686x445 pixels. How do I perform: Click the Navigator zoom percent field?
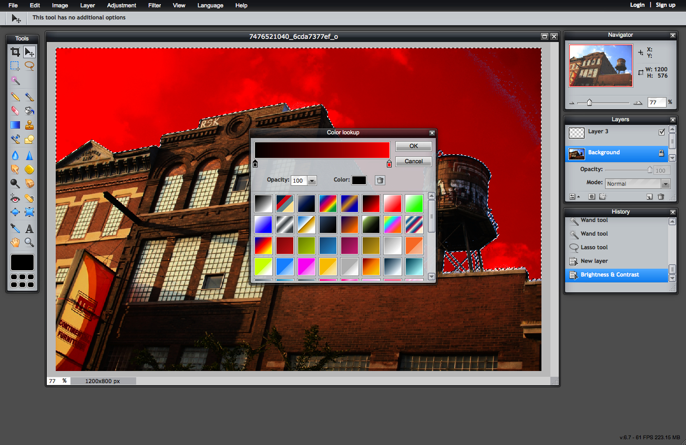(657, 102)
